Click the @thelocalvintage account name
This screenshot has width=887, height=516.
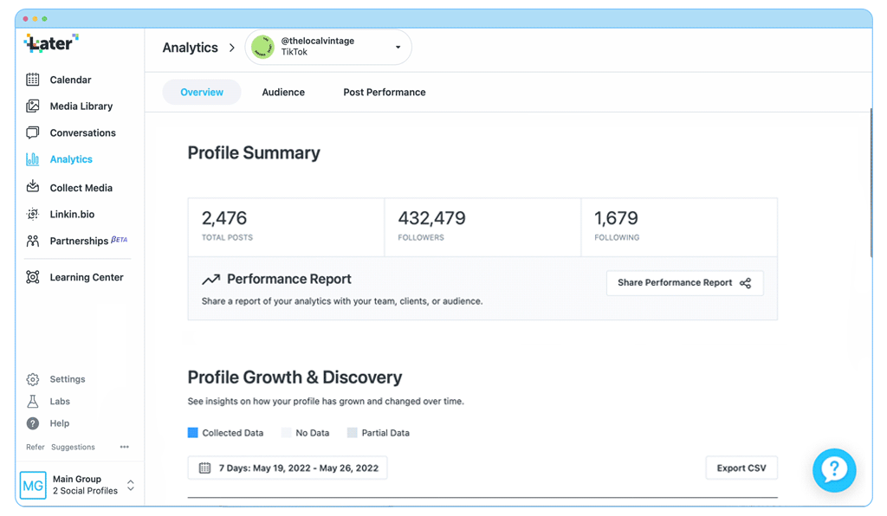click(x=317, y=41)
